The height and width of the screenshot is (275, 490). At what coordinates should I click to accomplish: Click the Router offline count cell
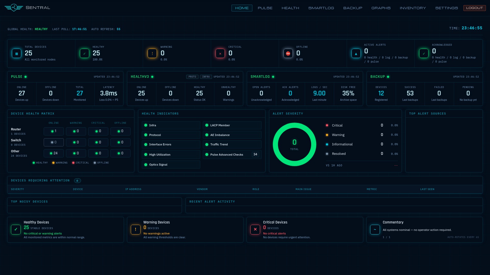120,131
